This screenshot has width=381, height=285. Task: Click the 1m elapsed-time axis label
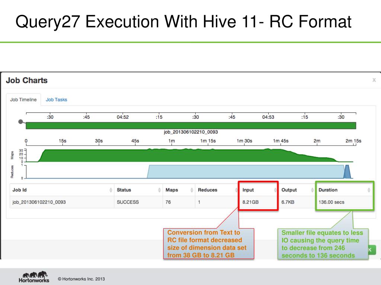[172, 141]
